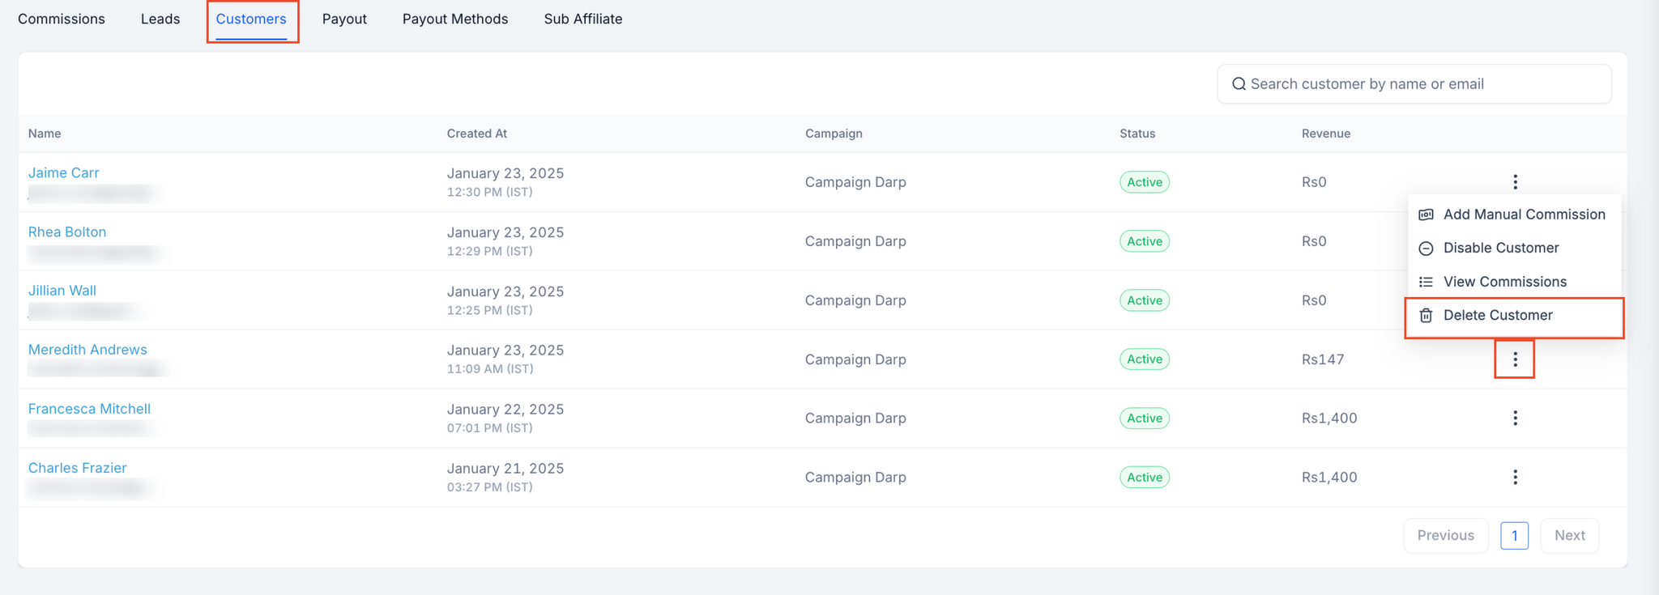Click the Campaign column header
This screenshot has height=595, width=1659.
834,134
